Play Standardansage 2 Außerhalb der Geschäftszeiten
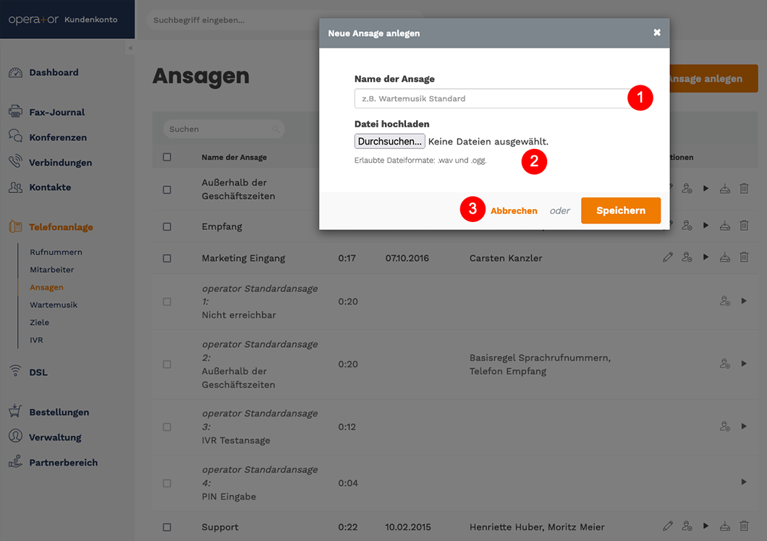Screen dimensions: 767x541 pos(744,363)
